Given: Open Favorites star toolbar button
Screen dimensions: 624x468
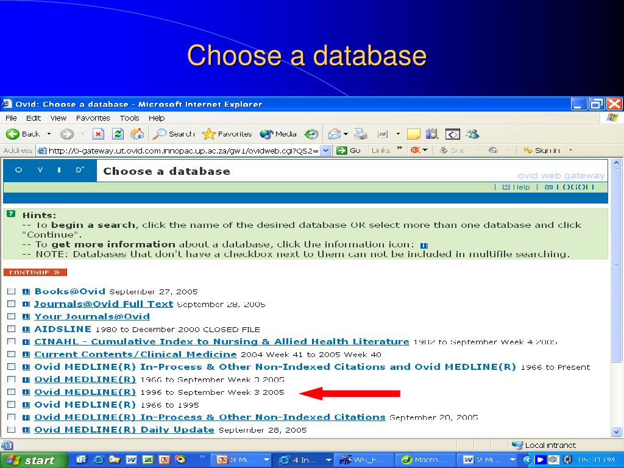Looking at the screenshot, I should (x=227, y=134).
